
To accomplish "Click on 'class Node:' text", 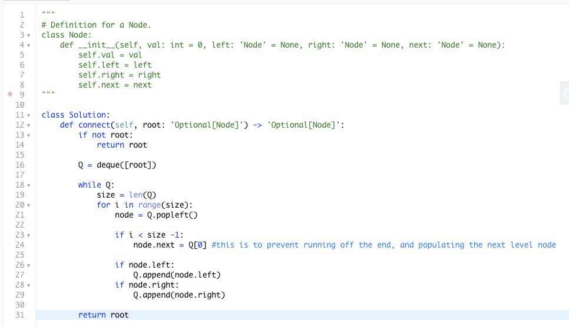I will click(x=67, y=35).
